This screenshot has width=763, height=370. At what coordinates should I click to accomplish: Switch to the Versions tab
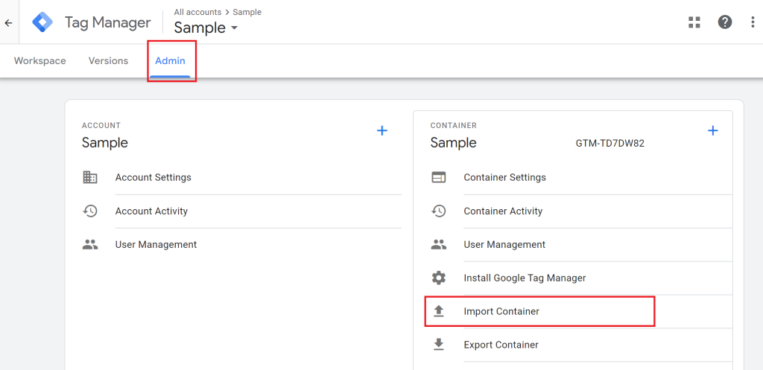tap(109, 61)
